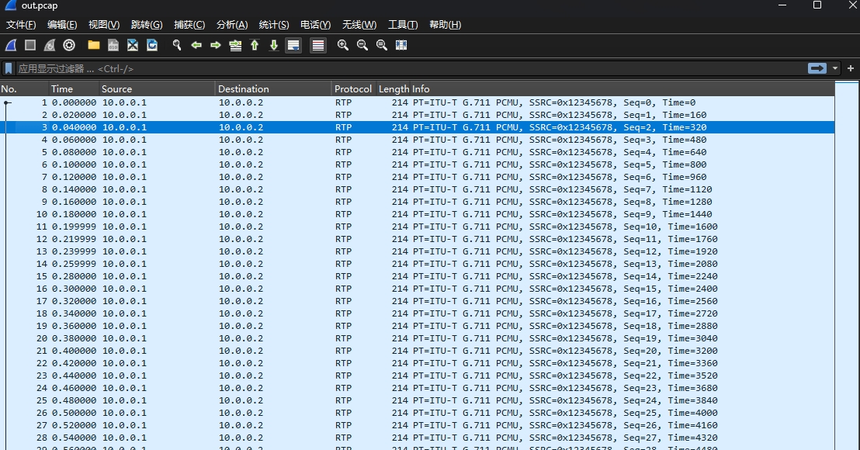
Task: Click the find packet magnifier icon
Action: (x=177, y=46)
